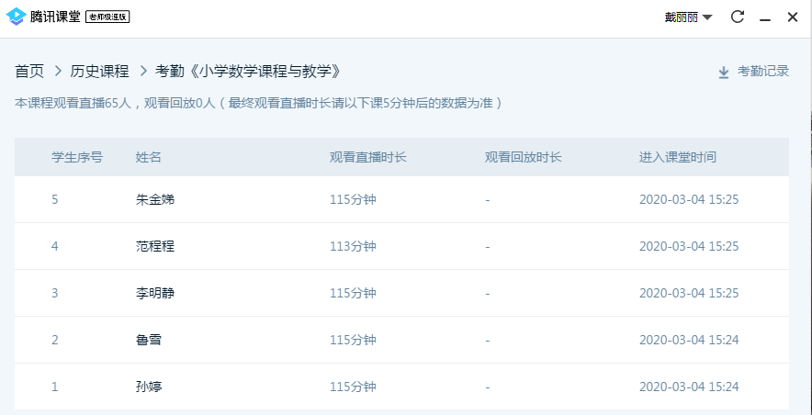This screenshot has height=415, width=812.
Task: Click the 进入课堂时间 column header
Action: click(x=678, y=157)
